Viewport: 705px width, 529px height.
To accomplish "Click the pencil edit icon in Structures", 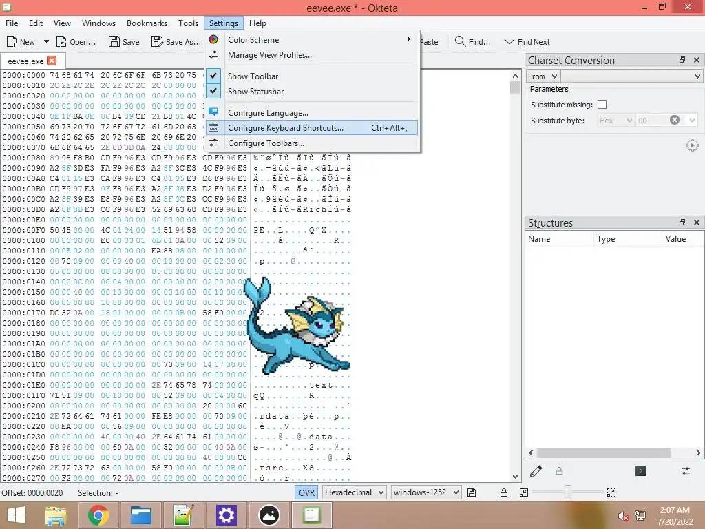I will coord(536,471).
